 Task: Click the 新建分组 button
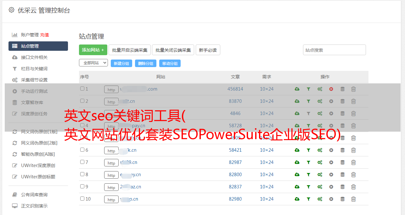121,63
